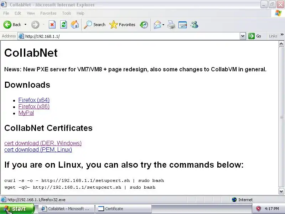Expand the address bar dropdown list
Viewport: 285px width, 214px height.
(x=243, y=36)
